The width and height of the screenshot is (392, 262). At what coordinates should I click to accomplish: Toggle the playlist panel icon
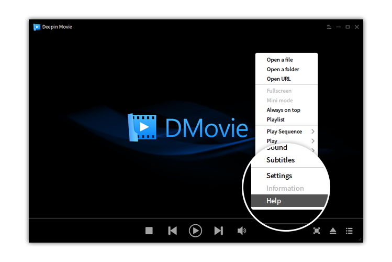pos(349,231)
